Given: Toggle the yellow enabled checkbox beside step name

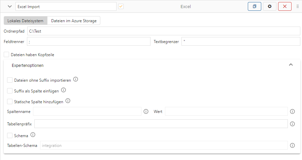Looking at the screenshot, I should 121,6.
